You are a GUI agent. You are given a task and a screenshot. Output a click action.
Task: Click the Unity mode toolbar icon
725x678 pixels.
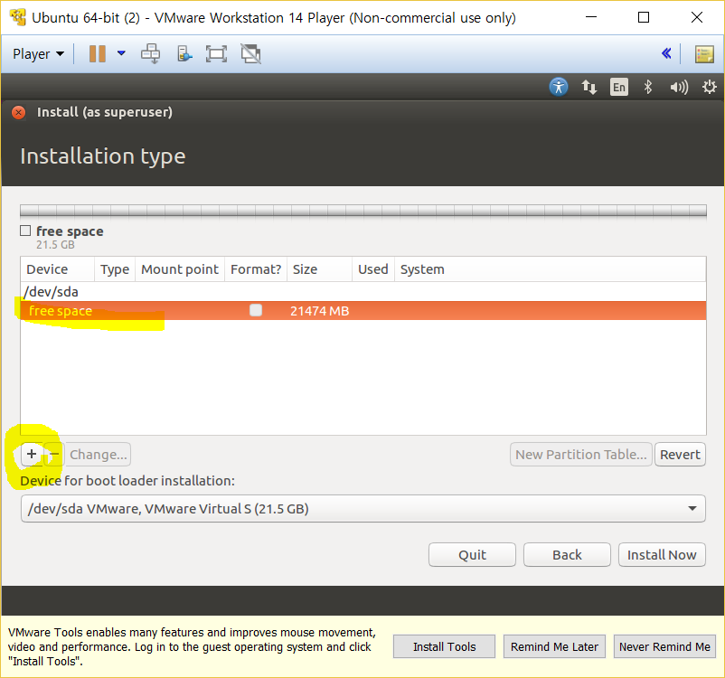click(250, 54)
